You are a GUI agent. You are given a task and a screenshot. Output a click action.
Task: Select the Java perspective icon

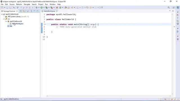click(x=178, y=8)
